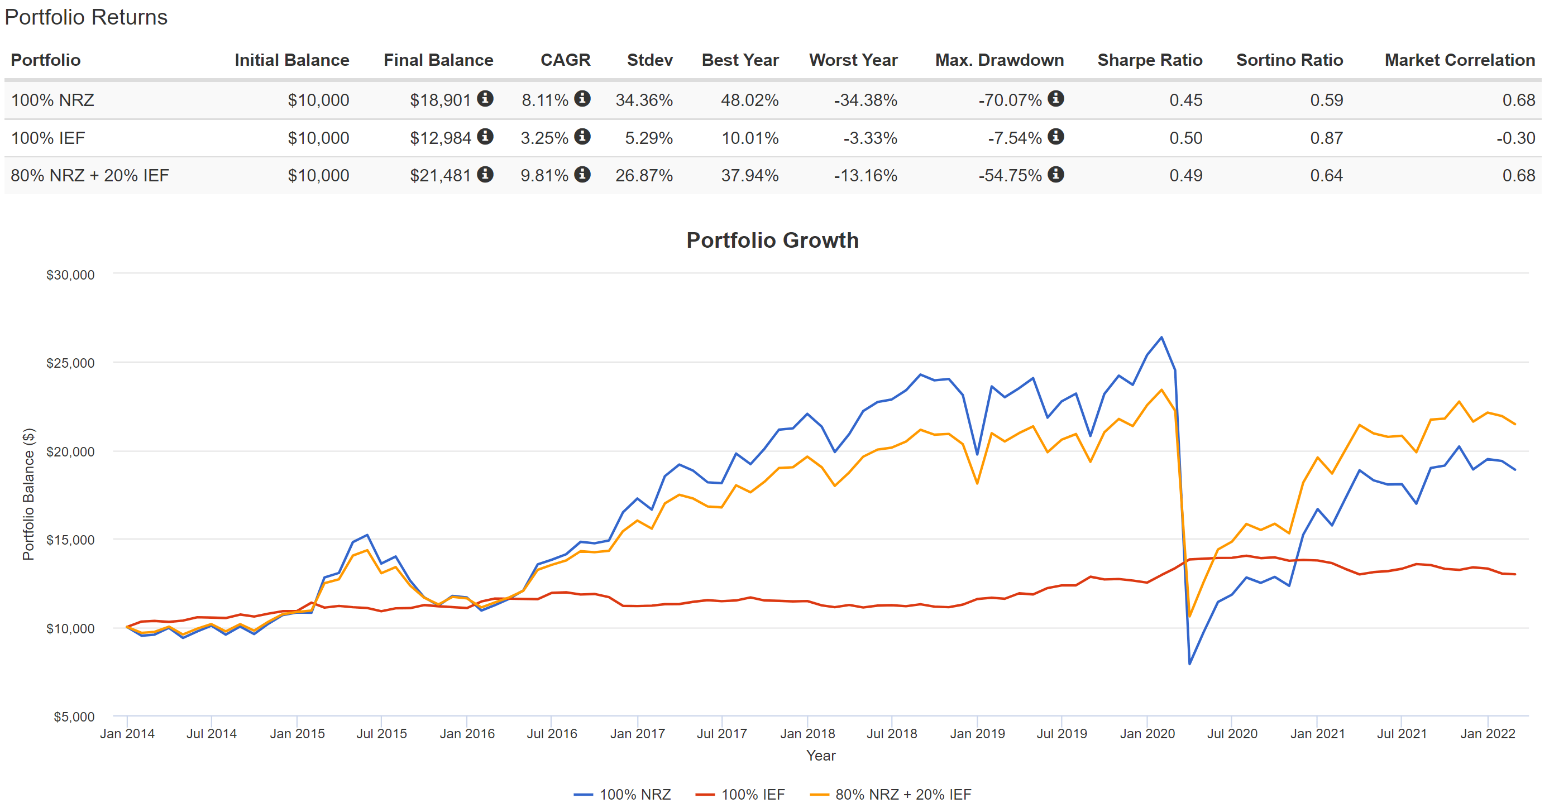The width and height of the screenshot is (1554, 808).
Task: Click the Portfolio column header to sort
Action: [45, 60]
